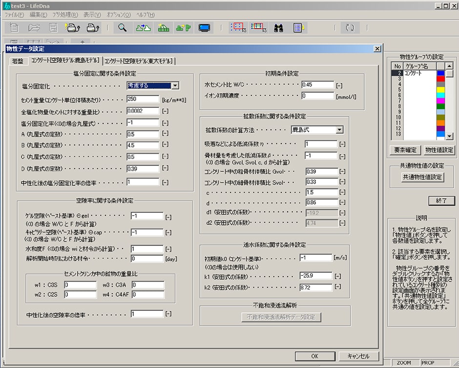Select the yellow swatch for group 5

[x=440, y=90]
